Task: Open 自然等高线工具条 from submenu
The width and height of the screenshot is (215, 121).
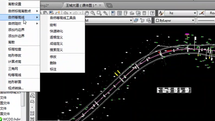Action: tap(63, 18)
